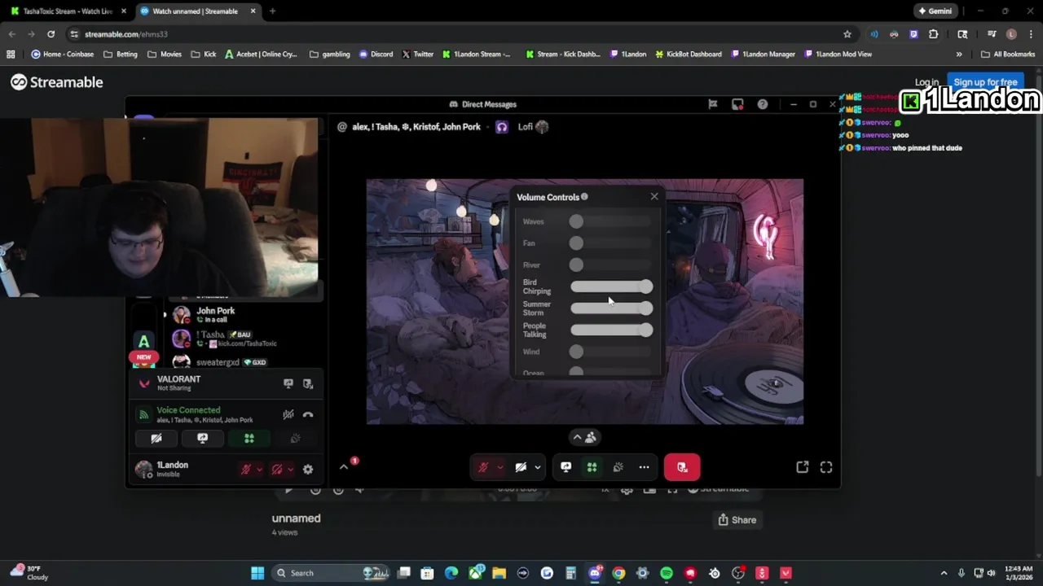Enter full screen in Discord call

point(826,467)
